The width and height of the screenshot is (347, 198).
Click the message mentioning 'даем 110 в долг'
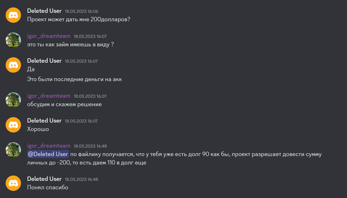point(174,158)
